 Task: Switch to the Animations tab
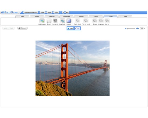pyautogui.click(x=66, y=16)
